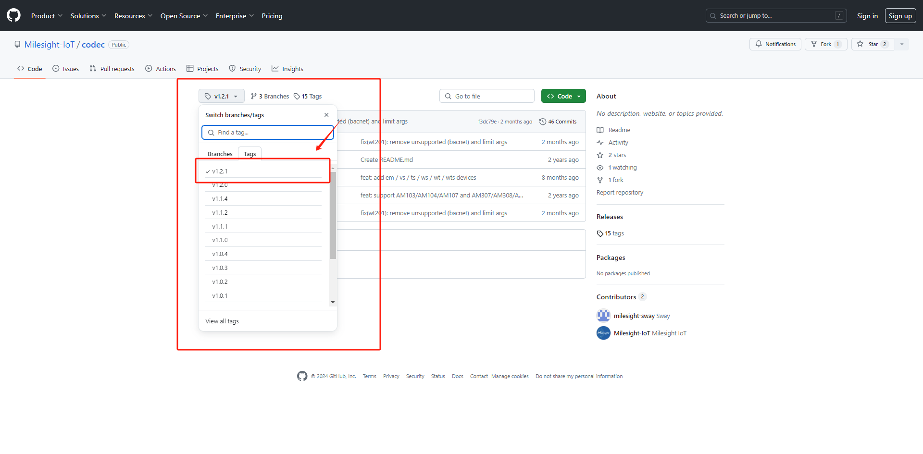This screenshot has height=454, width=923.
Task: View the 2 stars link
Action: (x=611, y=155)
